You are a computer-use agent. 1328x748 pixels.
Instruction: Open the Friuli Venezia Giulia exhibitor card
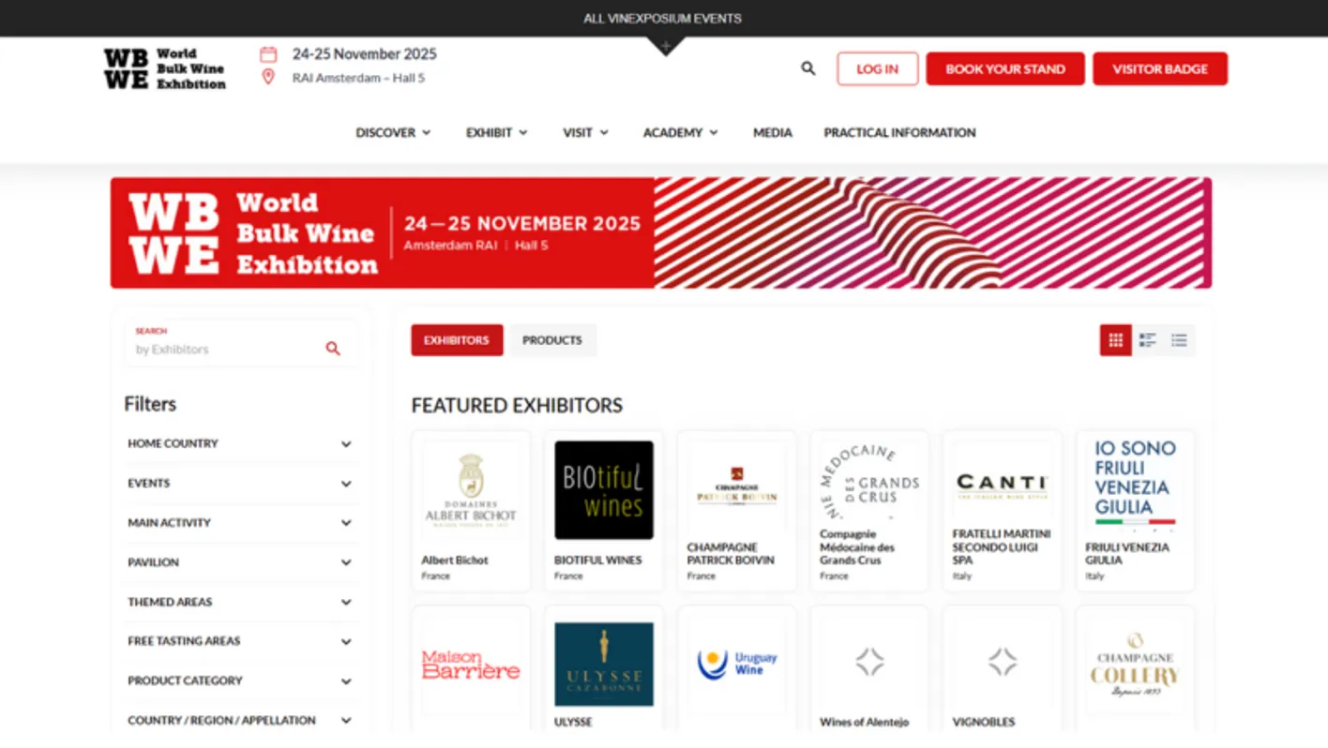1136,511
